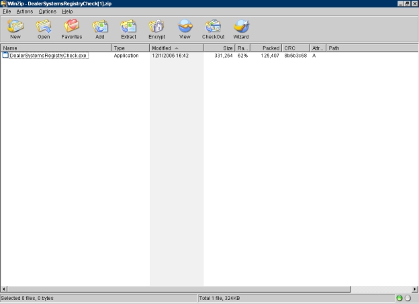The width and height of the screenshot is (419, 304).
Task: Click the Total 1 file, 324KB status
Action: click(220, 298)
